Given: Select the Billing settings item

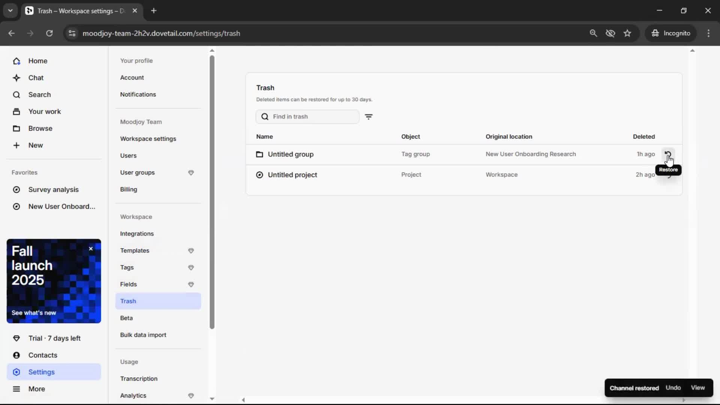Looking at the screenshot, I should (x=129, y=189).
